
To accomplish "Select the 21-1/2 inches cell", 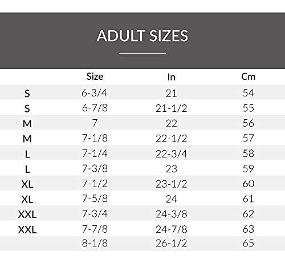I will click(171, 108).
